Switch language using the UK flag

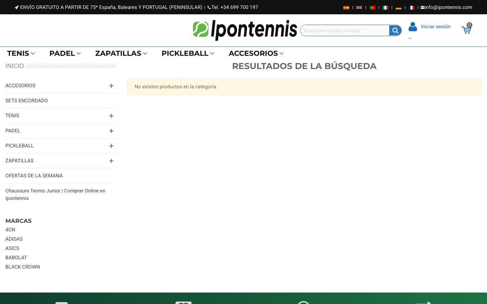359,8
